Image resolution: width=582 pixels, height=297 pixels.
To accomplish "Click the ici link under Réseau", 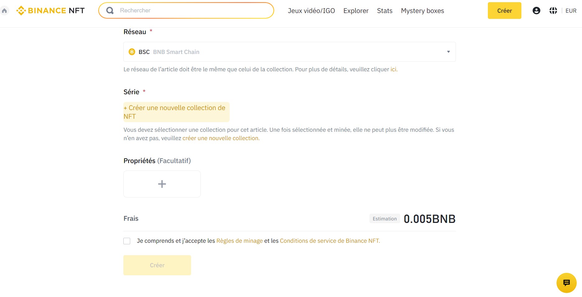I will pyautogui.click(x=393, y=69).
